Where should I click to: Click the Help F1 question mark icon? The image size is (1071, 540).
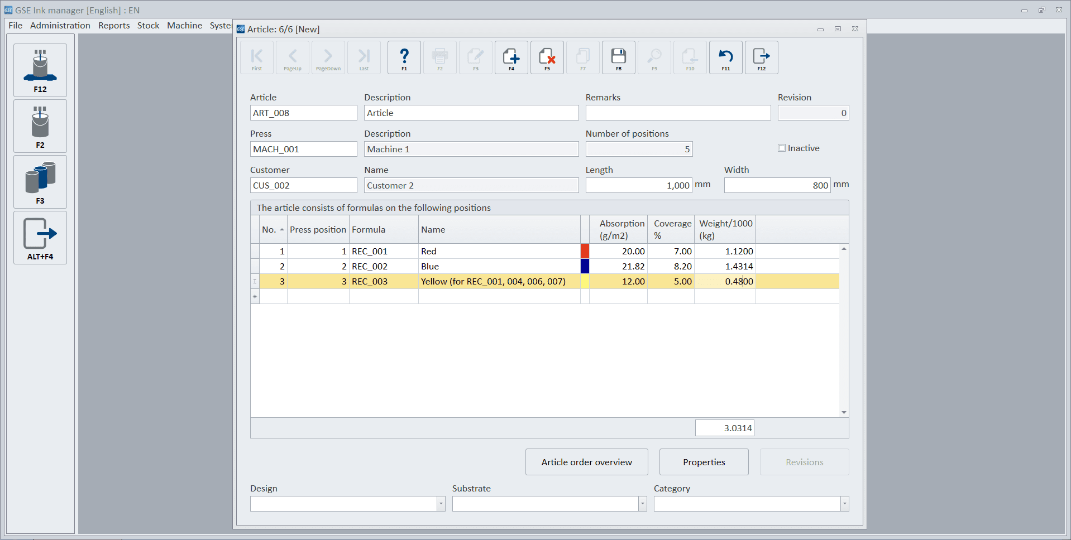pyautogui.click(x=404, y=57)
